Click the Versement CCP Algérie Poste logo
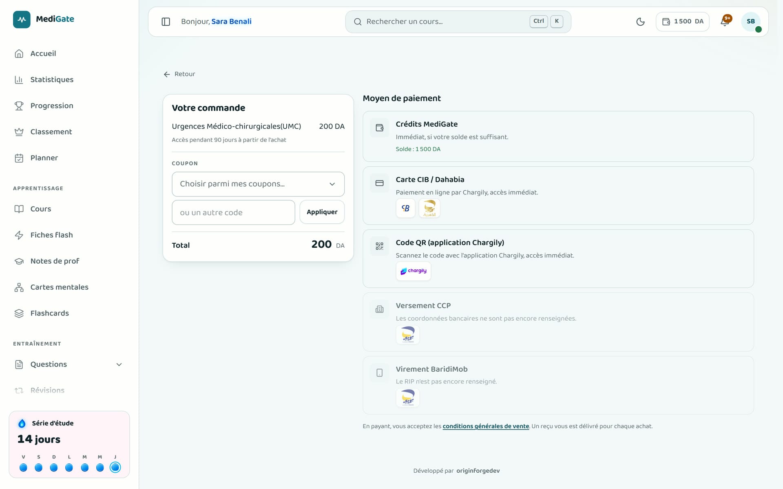Screen dimensions: 783x489 tap(408, 335)
